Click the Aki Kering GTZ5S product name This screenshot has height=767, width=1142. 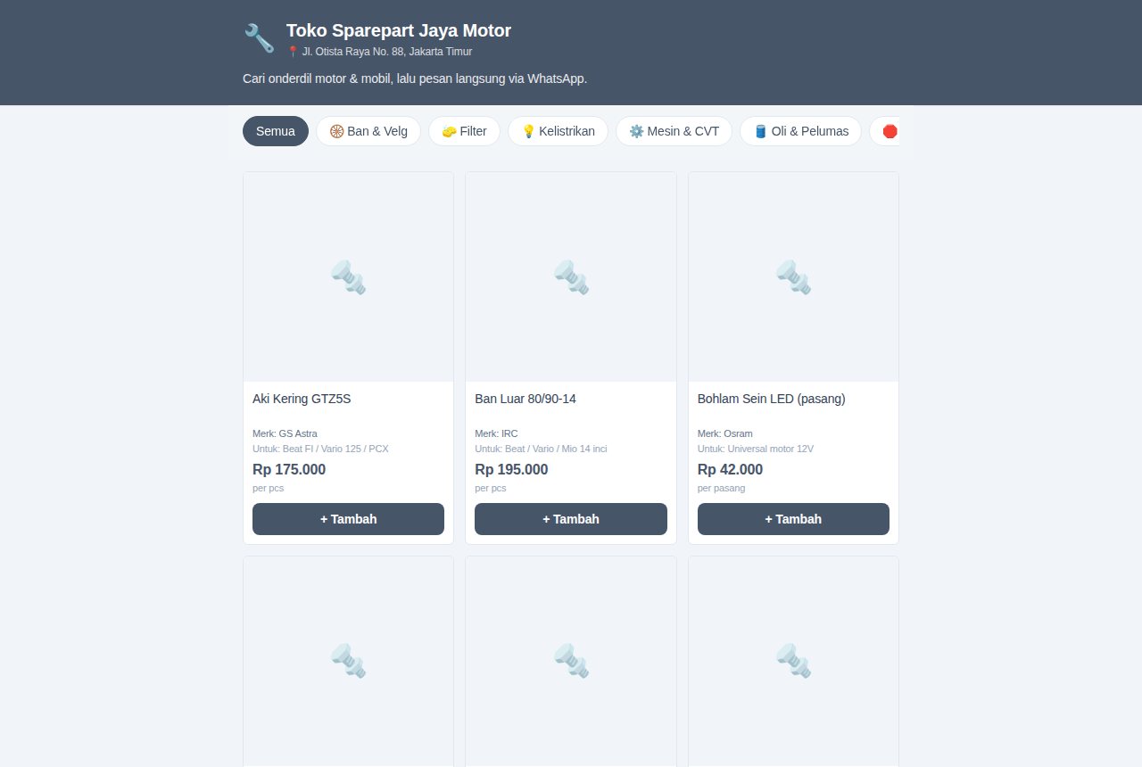pos(302,399)
